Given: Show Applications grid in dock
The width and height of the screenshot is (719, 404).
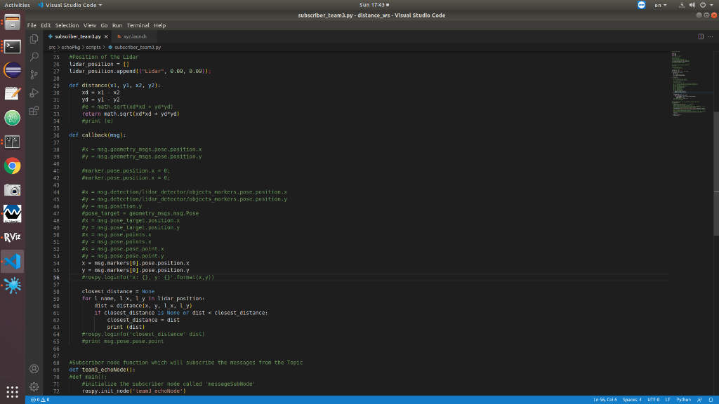Looking at the screenshot, I should point(13,391).
